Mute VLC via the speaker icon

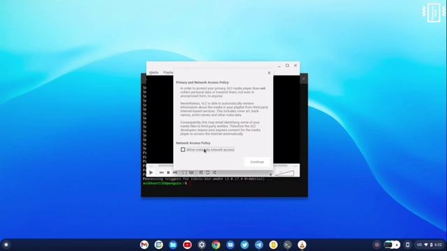[270, 174]
